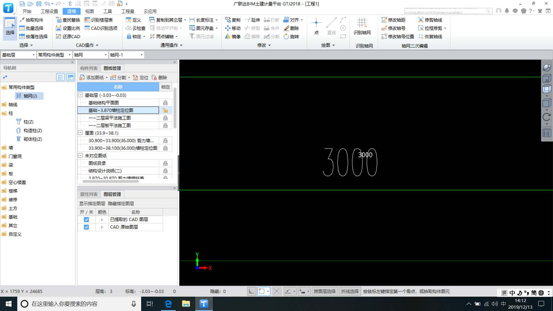Click the 3D view cube icon
Screen dimensions: 553x311
(547, 78)
